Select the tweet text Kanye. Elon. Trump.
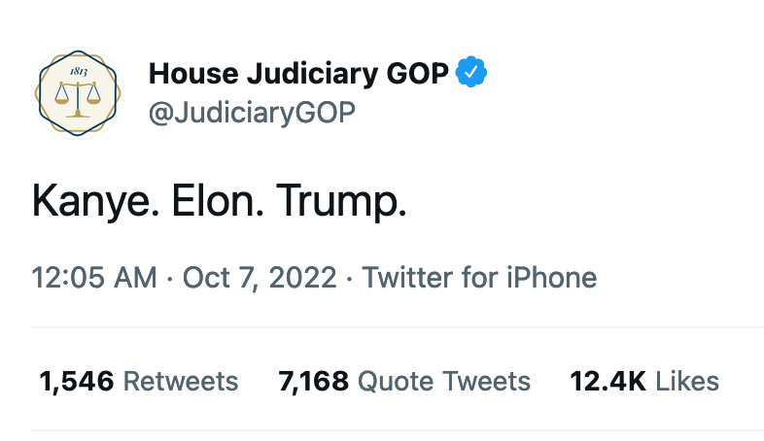This screenshot has width=764, height=441. tap(220, 201)
